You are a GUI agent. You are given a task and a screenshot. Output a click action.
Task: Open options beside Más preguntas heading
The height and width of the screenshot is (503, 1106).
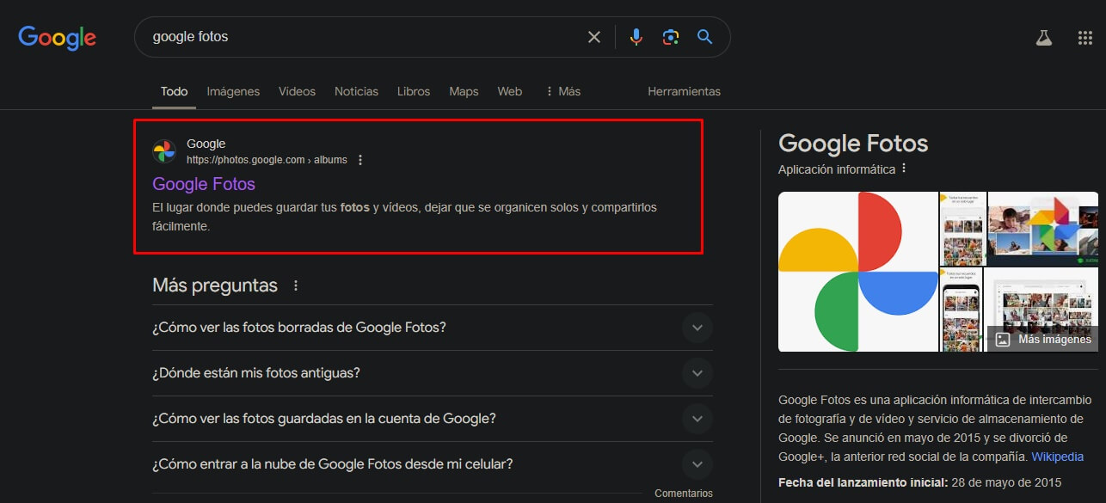296,285
